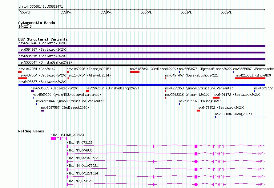Click the large KTN1-AS1 exon block

point(53,139)
